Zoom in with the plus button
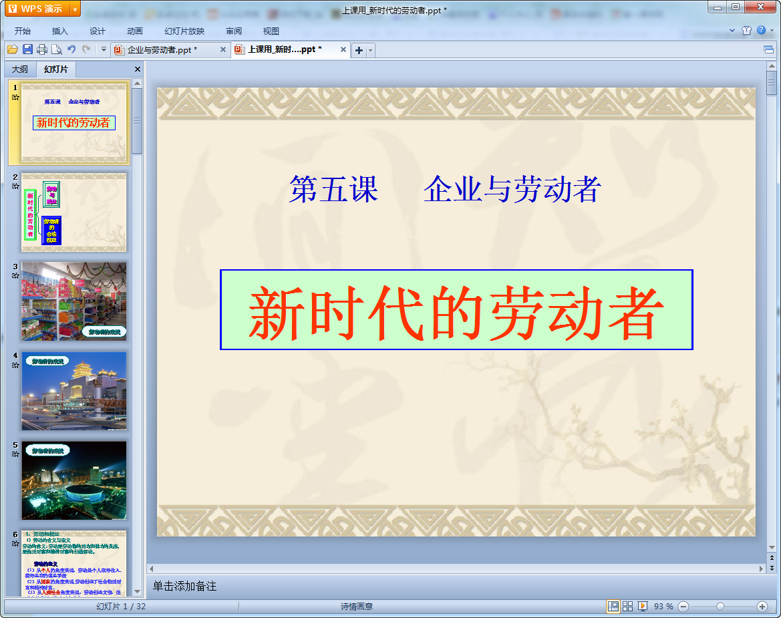Viewport: 781px width, 618px height. tap(762, 606)
